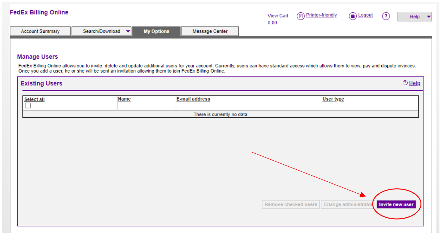Open the dropdown arrow next to Help button
The width and height of the screenshot is (441, 235).
(429, 16)
